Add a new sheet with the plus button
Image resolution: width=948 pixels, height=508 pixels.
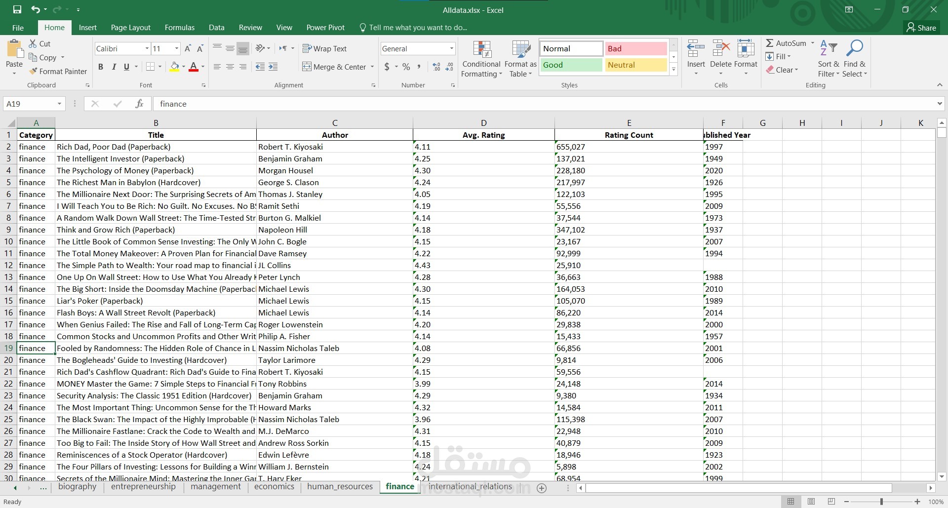(542, 488)
